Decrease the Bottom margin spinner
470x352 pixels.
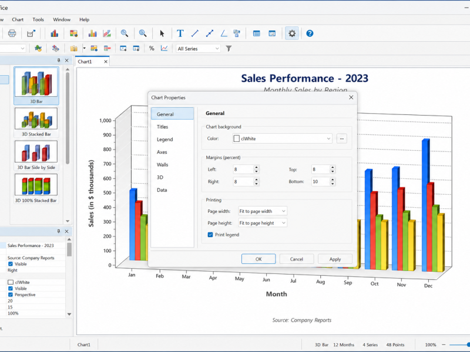click(x=333, y=184)
